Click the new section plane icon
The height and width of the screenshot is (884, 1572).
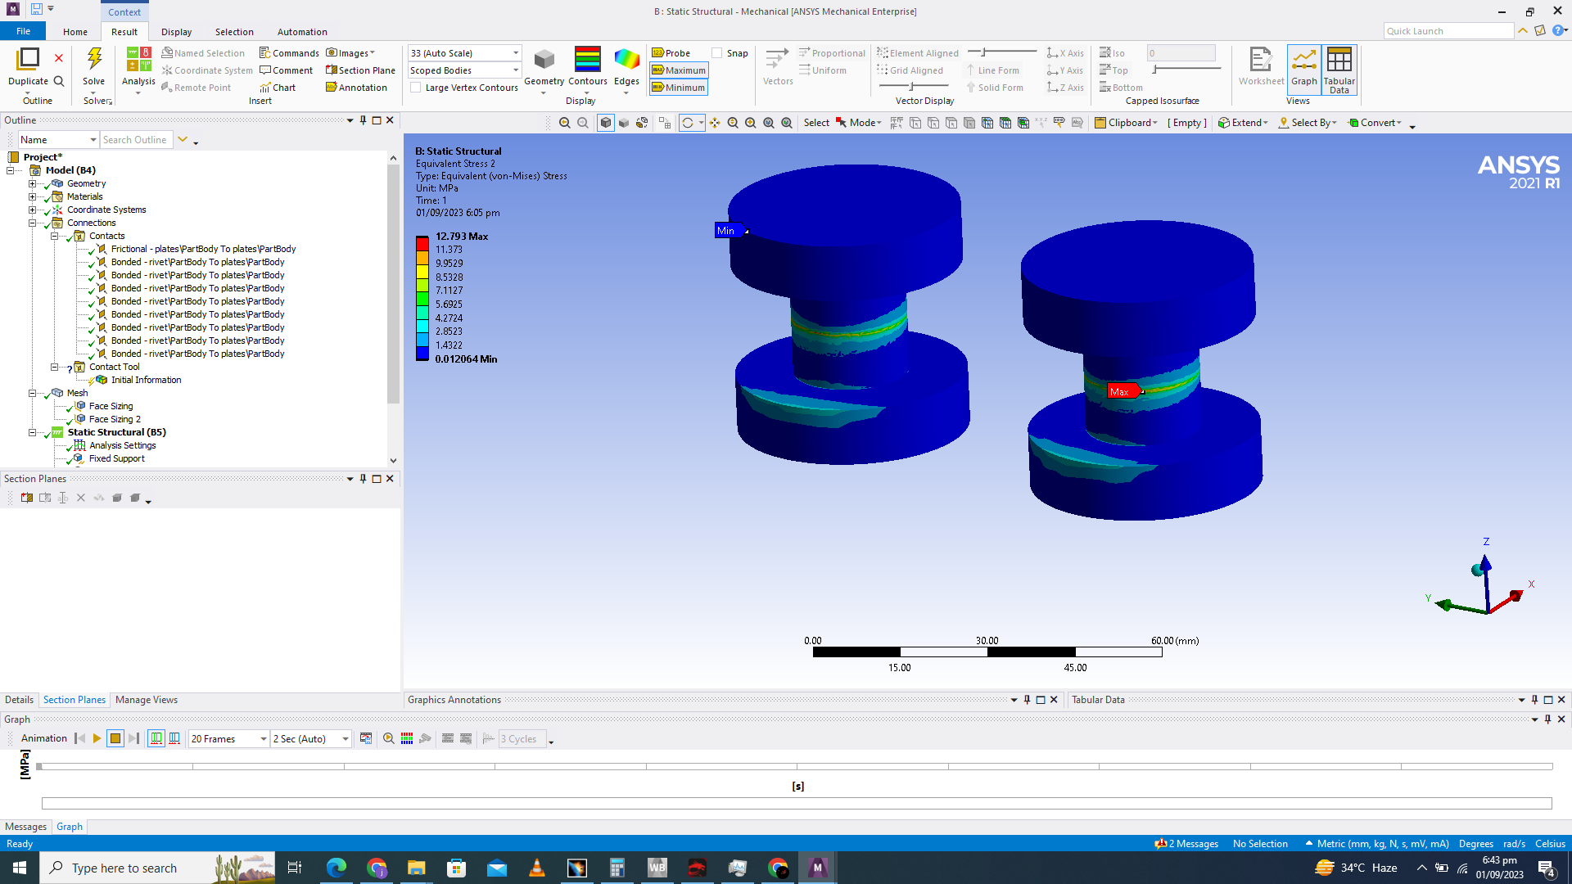(27, 498)
